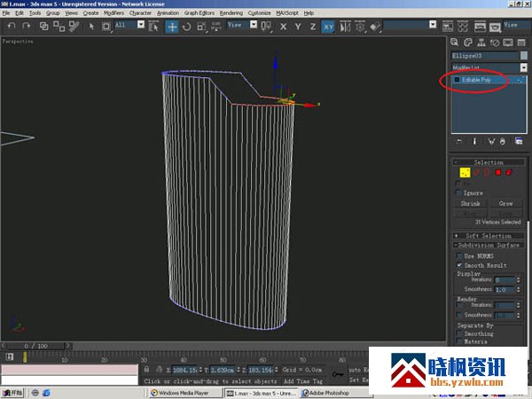
Task: Click the Remove Modifier trash icon
Action: pyautogui.click(x=503, y=142)
